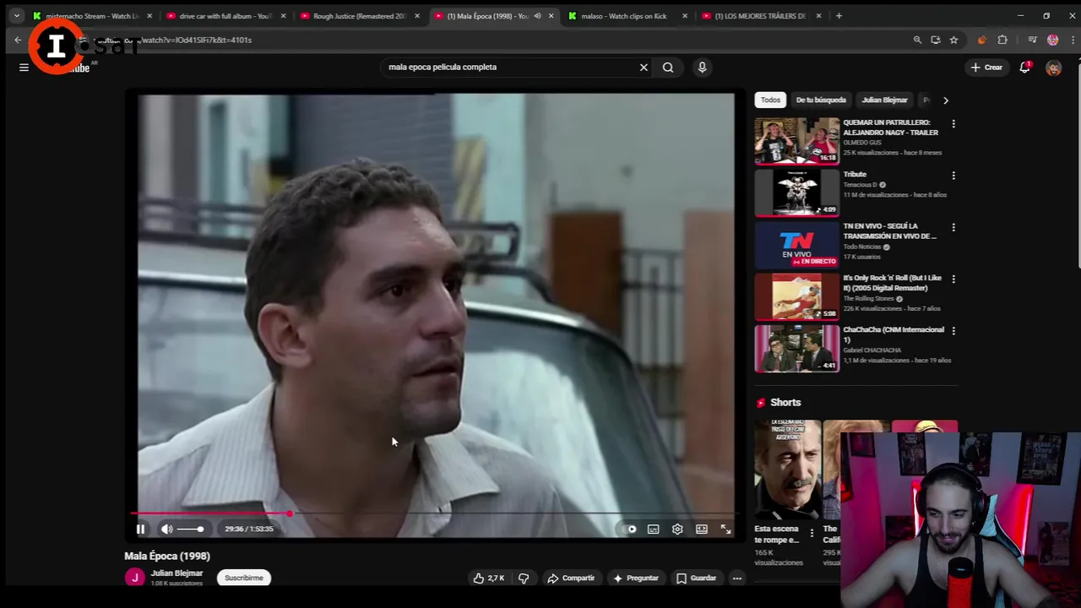Screen dimensions: 1081x608
Task: Open the Tribute video by Tenacious D
Action: (796, 192)
